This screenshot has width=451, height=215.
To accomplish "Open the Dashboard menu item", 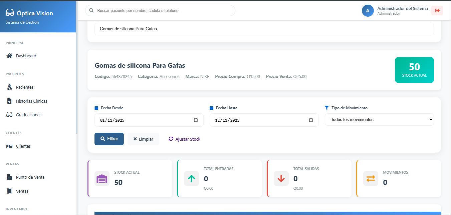I will point(26,56).
